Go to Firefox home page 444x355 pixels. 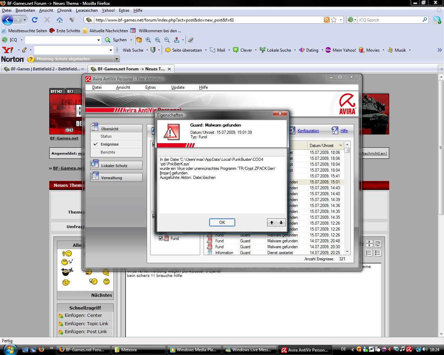[x=60, y=20]
